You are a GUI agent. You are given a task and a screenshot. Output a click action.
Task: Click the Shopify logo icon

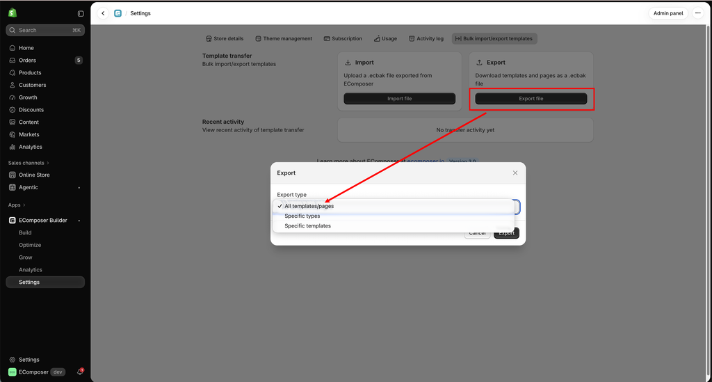(13, 13)
